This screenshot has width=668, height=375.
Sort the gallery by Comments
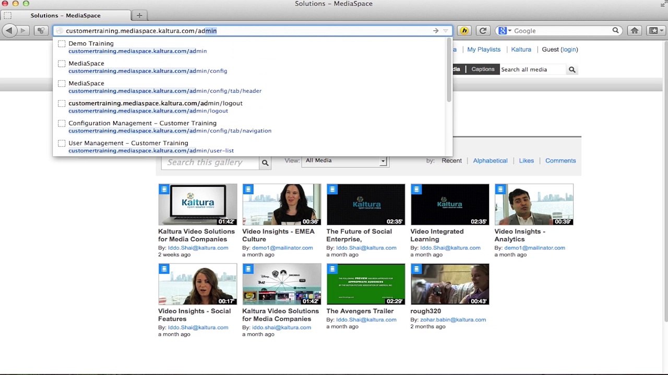[x=560, y=161]
